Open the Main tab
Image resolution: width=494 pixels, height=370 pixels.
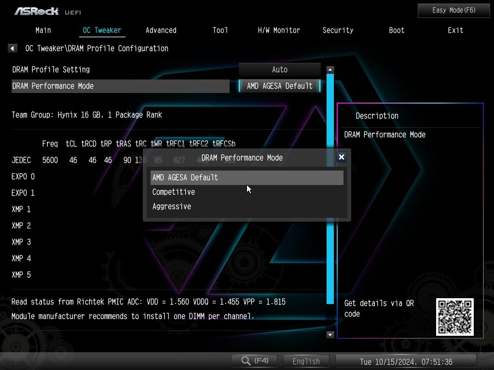coord(43,30)
